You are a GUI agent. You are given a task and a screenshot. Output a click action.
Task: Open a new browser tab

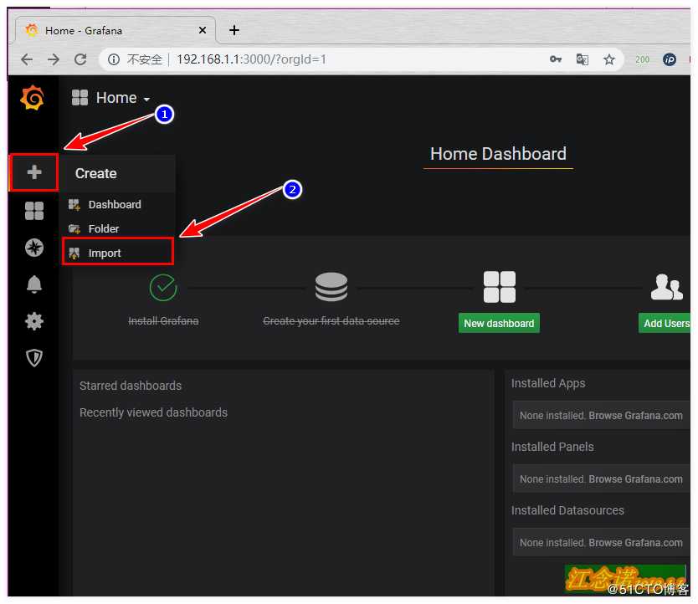(x=234, y=30)
